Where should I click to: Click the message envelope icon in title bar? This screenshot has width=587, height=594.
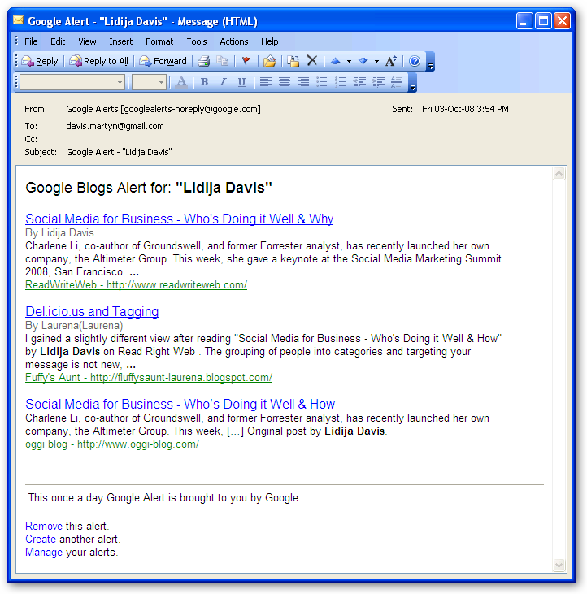tap(18, 20)
